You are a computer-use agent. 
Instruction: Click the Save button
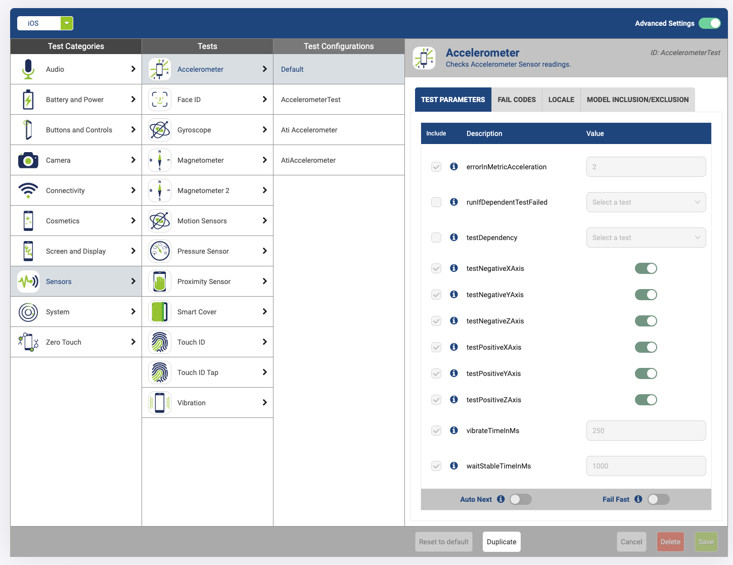pyautogui.click(x=706, y=542)
